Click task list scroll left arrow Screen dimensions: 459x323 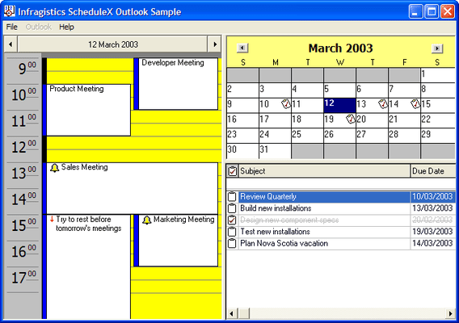(x=232, y=313)
